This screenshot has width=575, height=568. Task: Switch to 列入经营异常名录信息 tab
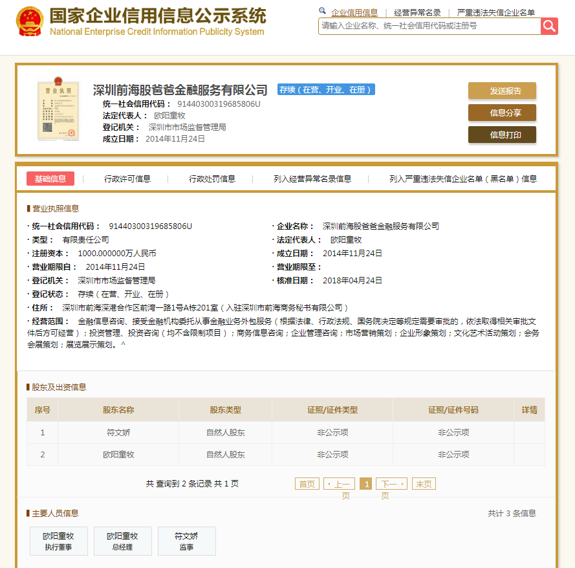[312, 179]
